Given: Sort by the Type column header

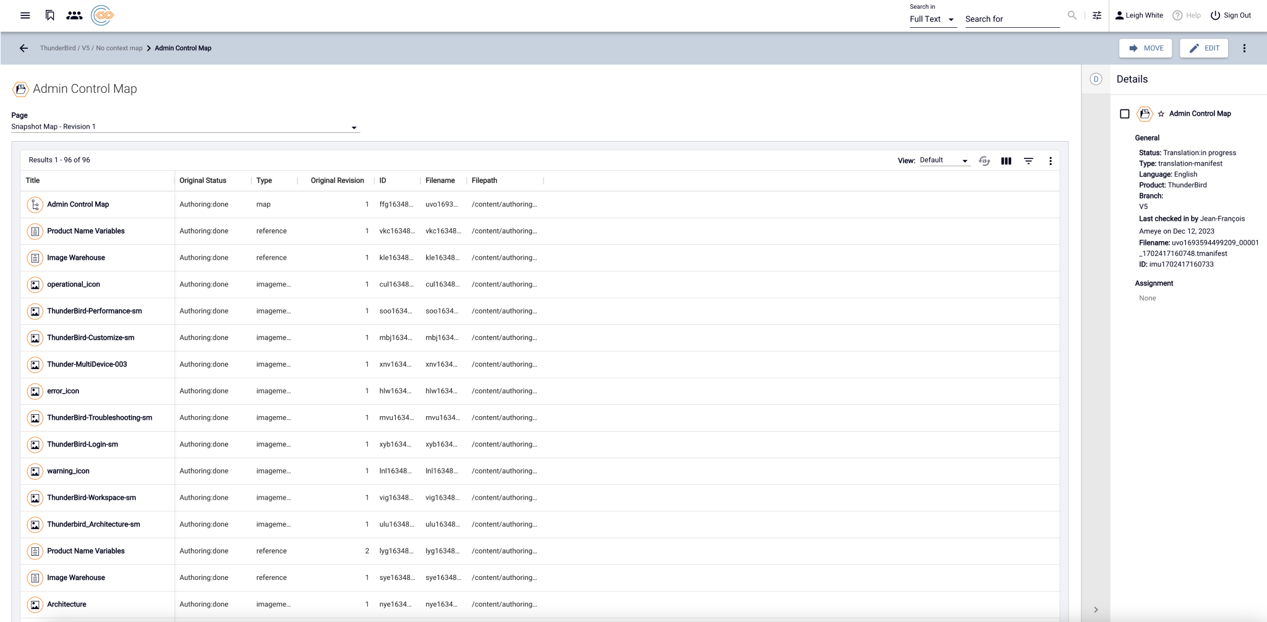Looking at the screenshot, I should (264, 181).
